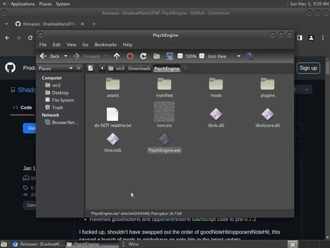Click the status bar selection text
The height and width of the screenshot is (248, 330).
(x=136, y=213)
